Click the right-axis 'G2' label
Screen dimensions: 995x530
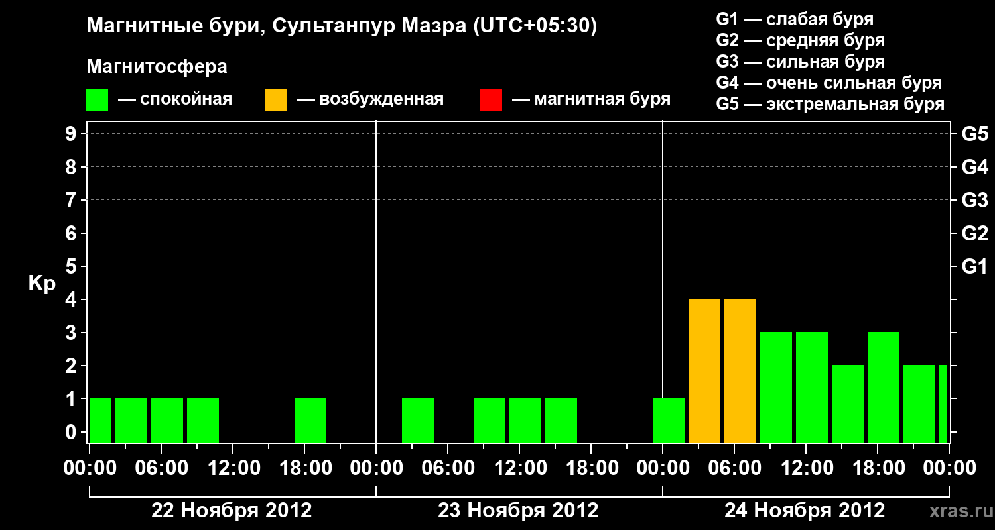[974, 233]
